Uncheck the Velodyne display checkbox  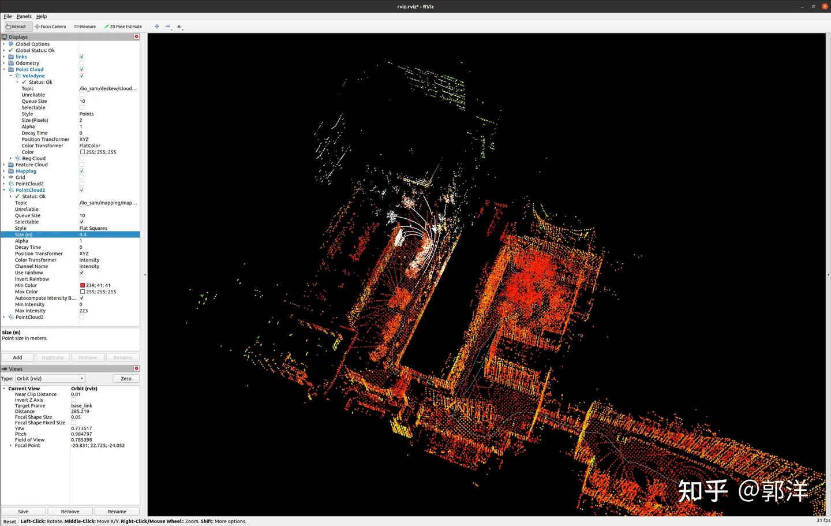point(82,76)
